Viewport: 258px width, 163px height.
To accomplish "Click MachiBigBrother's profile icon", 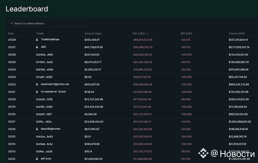I will tap(37, 129).
